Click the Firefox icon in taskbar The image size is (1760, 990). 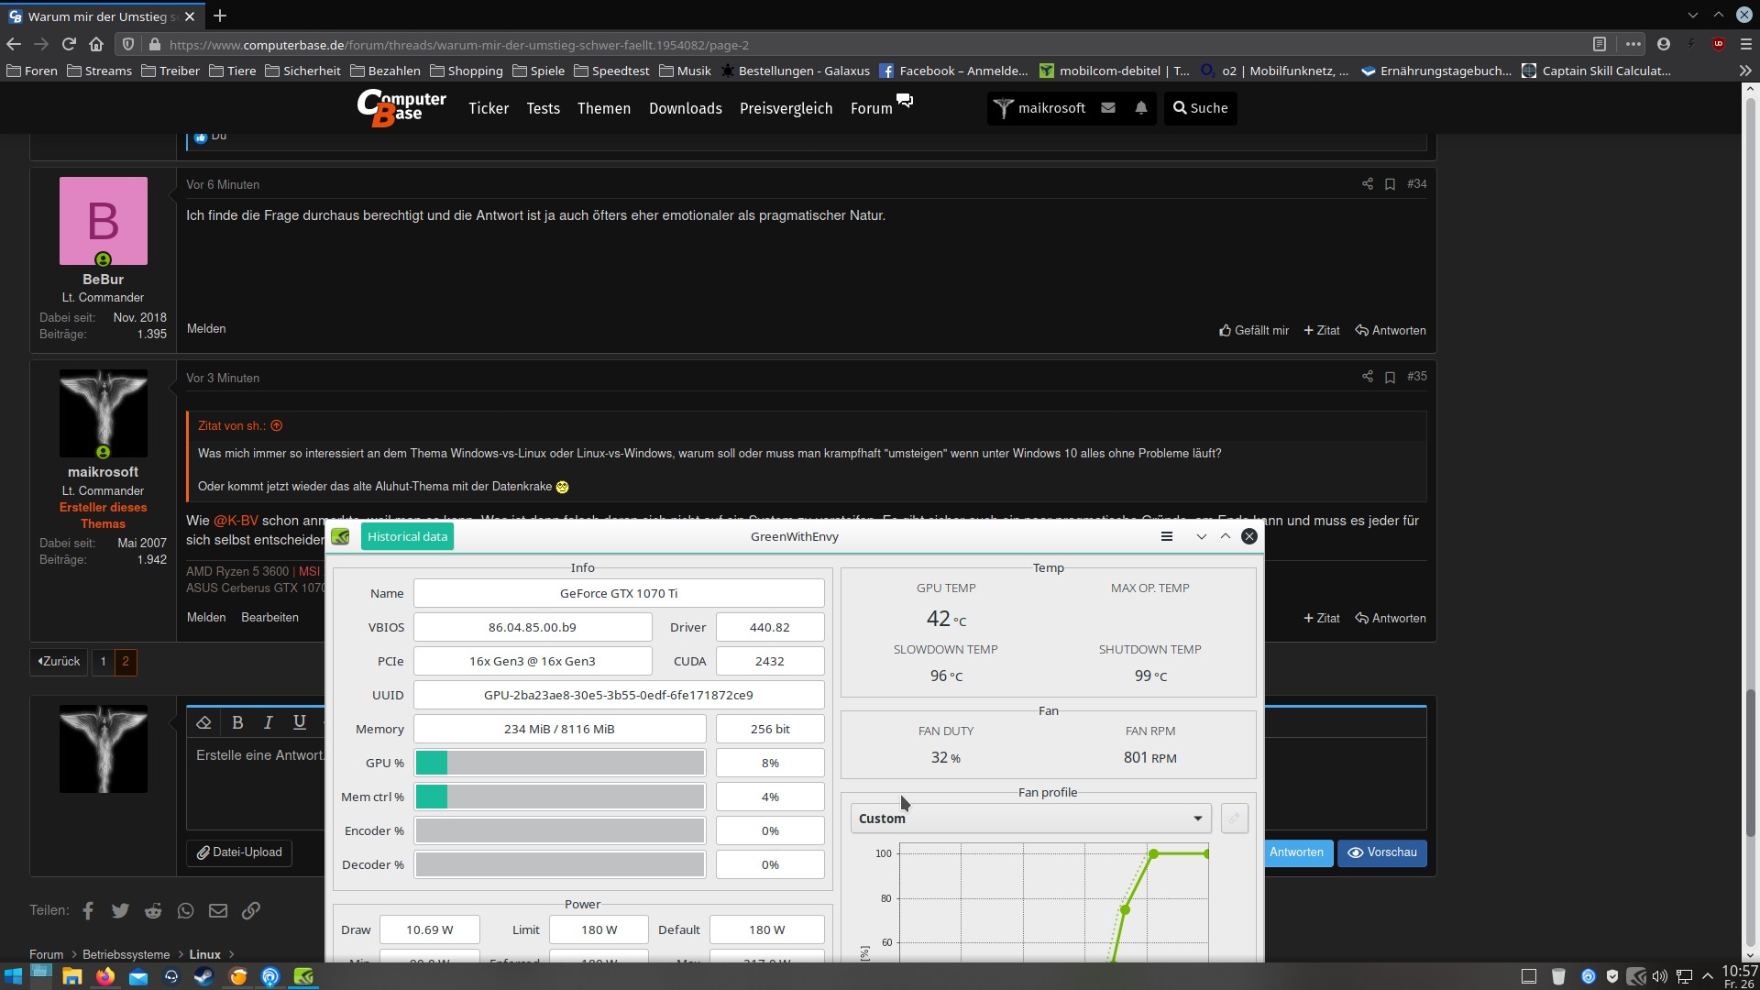(105, 976)
